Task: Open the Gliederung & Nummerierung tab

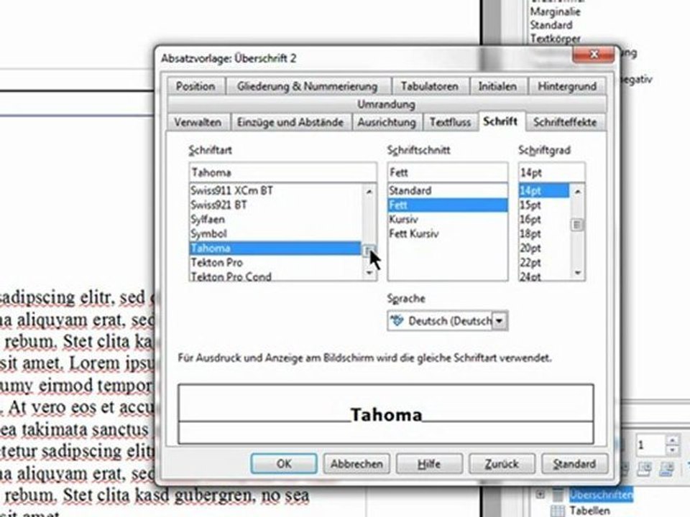Action: (307, 85)
